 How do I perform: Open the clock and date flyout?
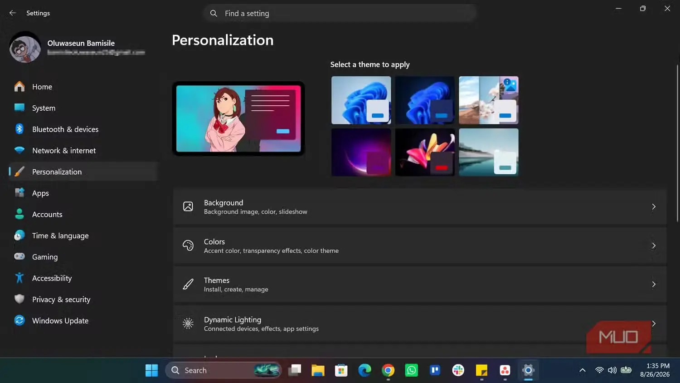[655, 370]
